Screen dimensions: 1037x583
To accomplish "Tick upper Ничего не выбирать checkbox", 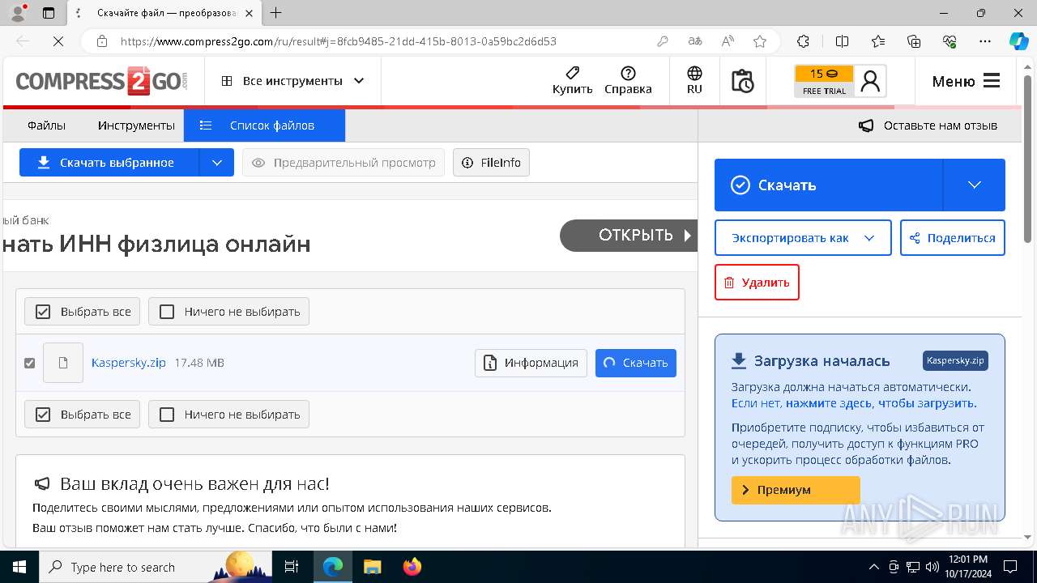I will click(167, 312).
